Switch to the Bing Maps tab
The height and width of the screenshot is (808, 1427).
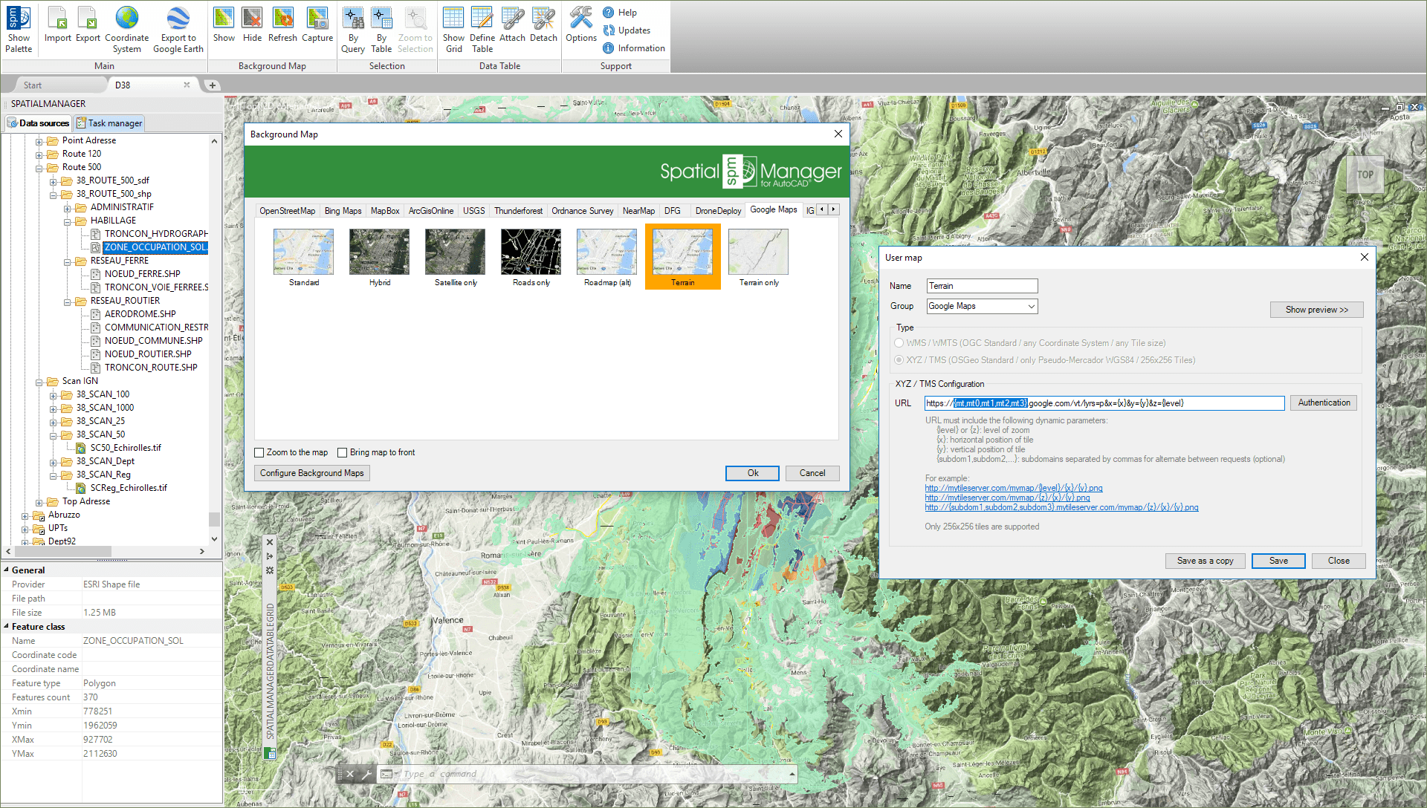[x=343, y=211]
